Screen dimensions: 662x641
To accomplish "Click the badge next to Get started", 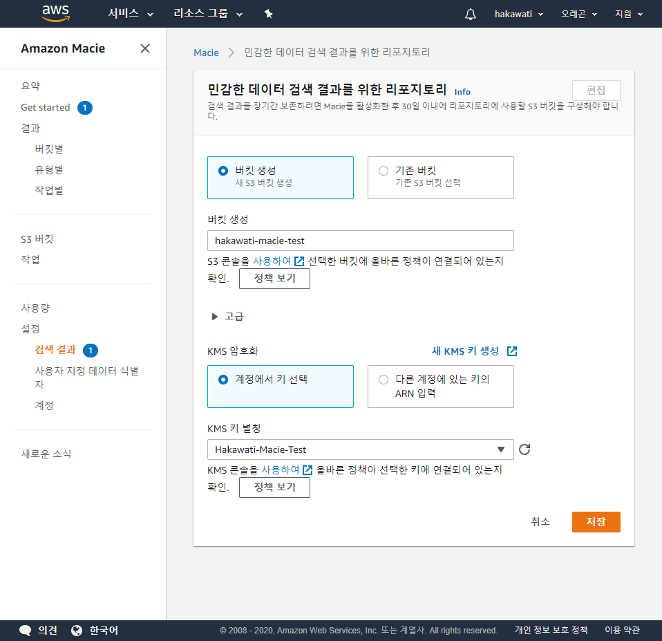I will pos(85,108).
